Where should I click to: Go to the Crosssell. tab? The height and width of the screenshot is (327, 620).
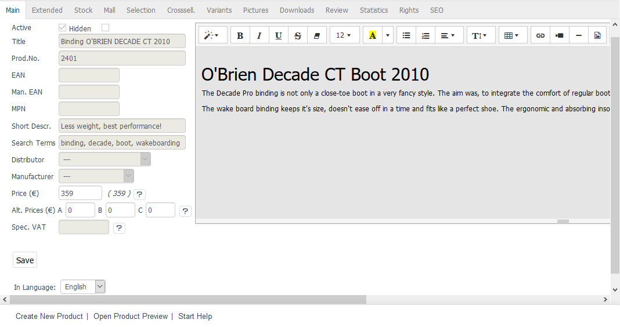point(181,10)
